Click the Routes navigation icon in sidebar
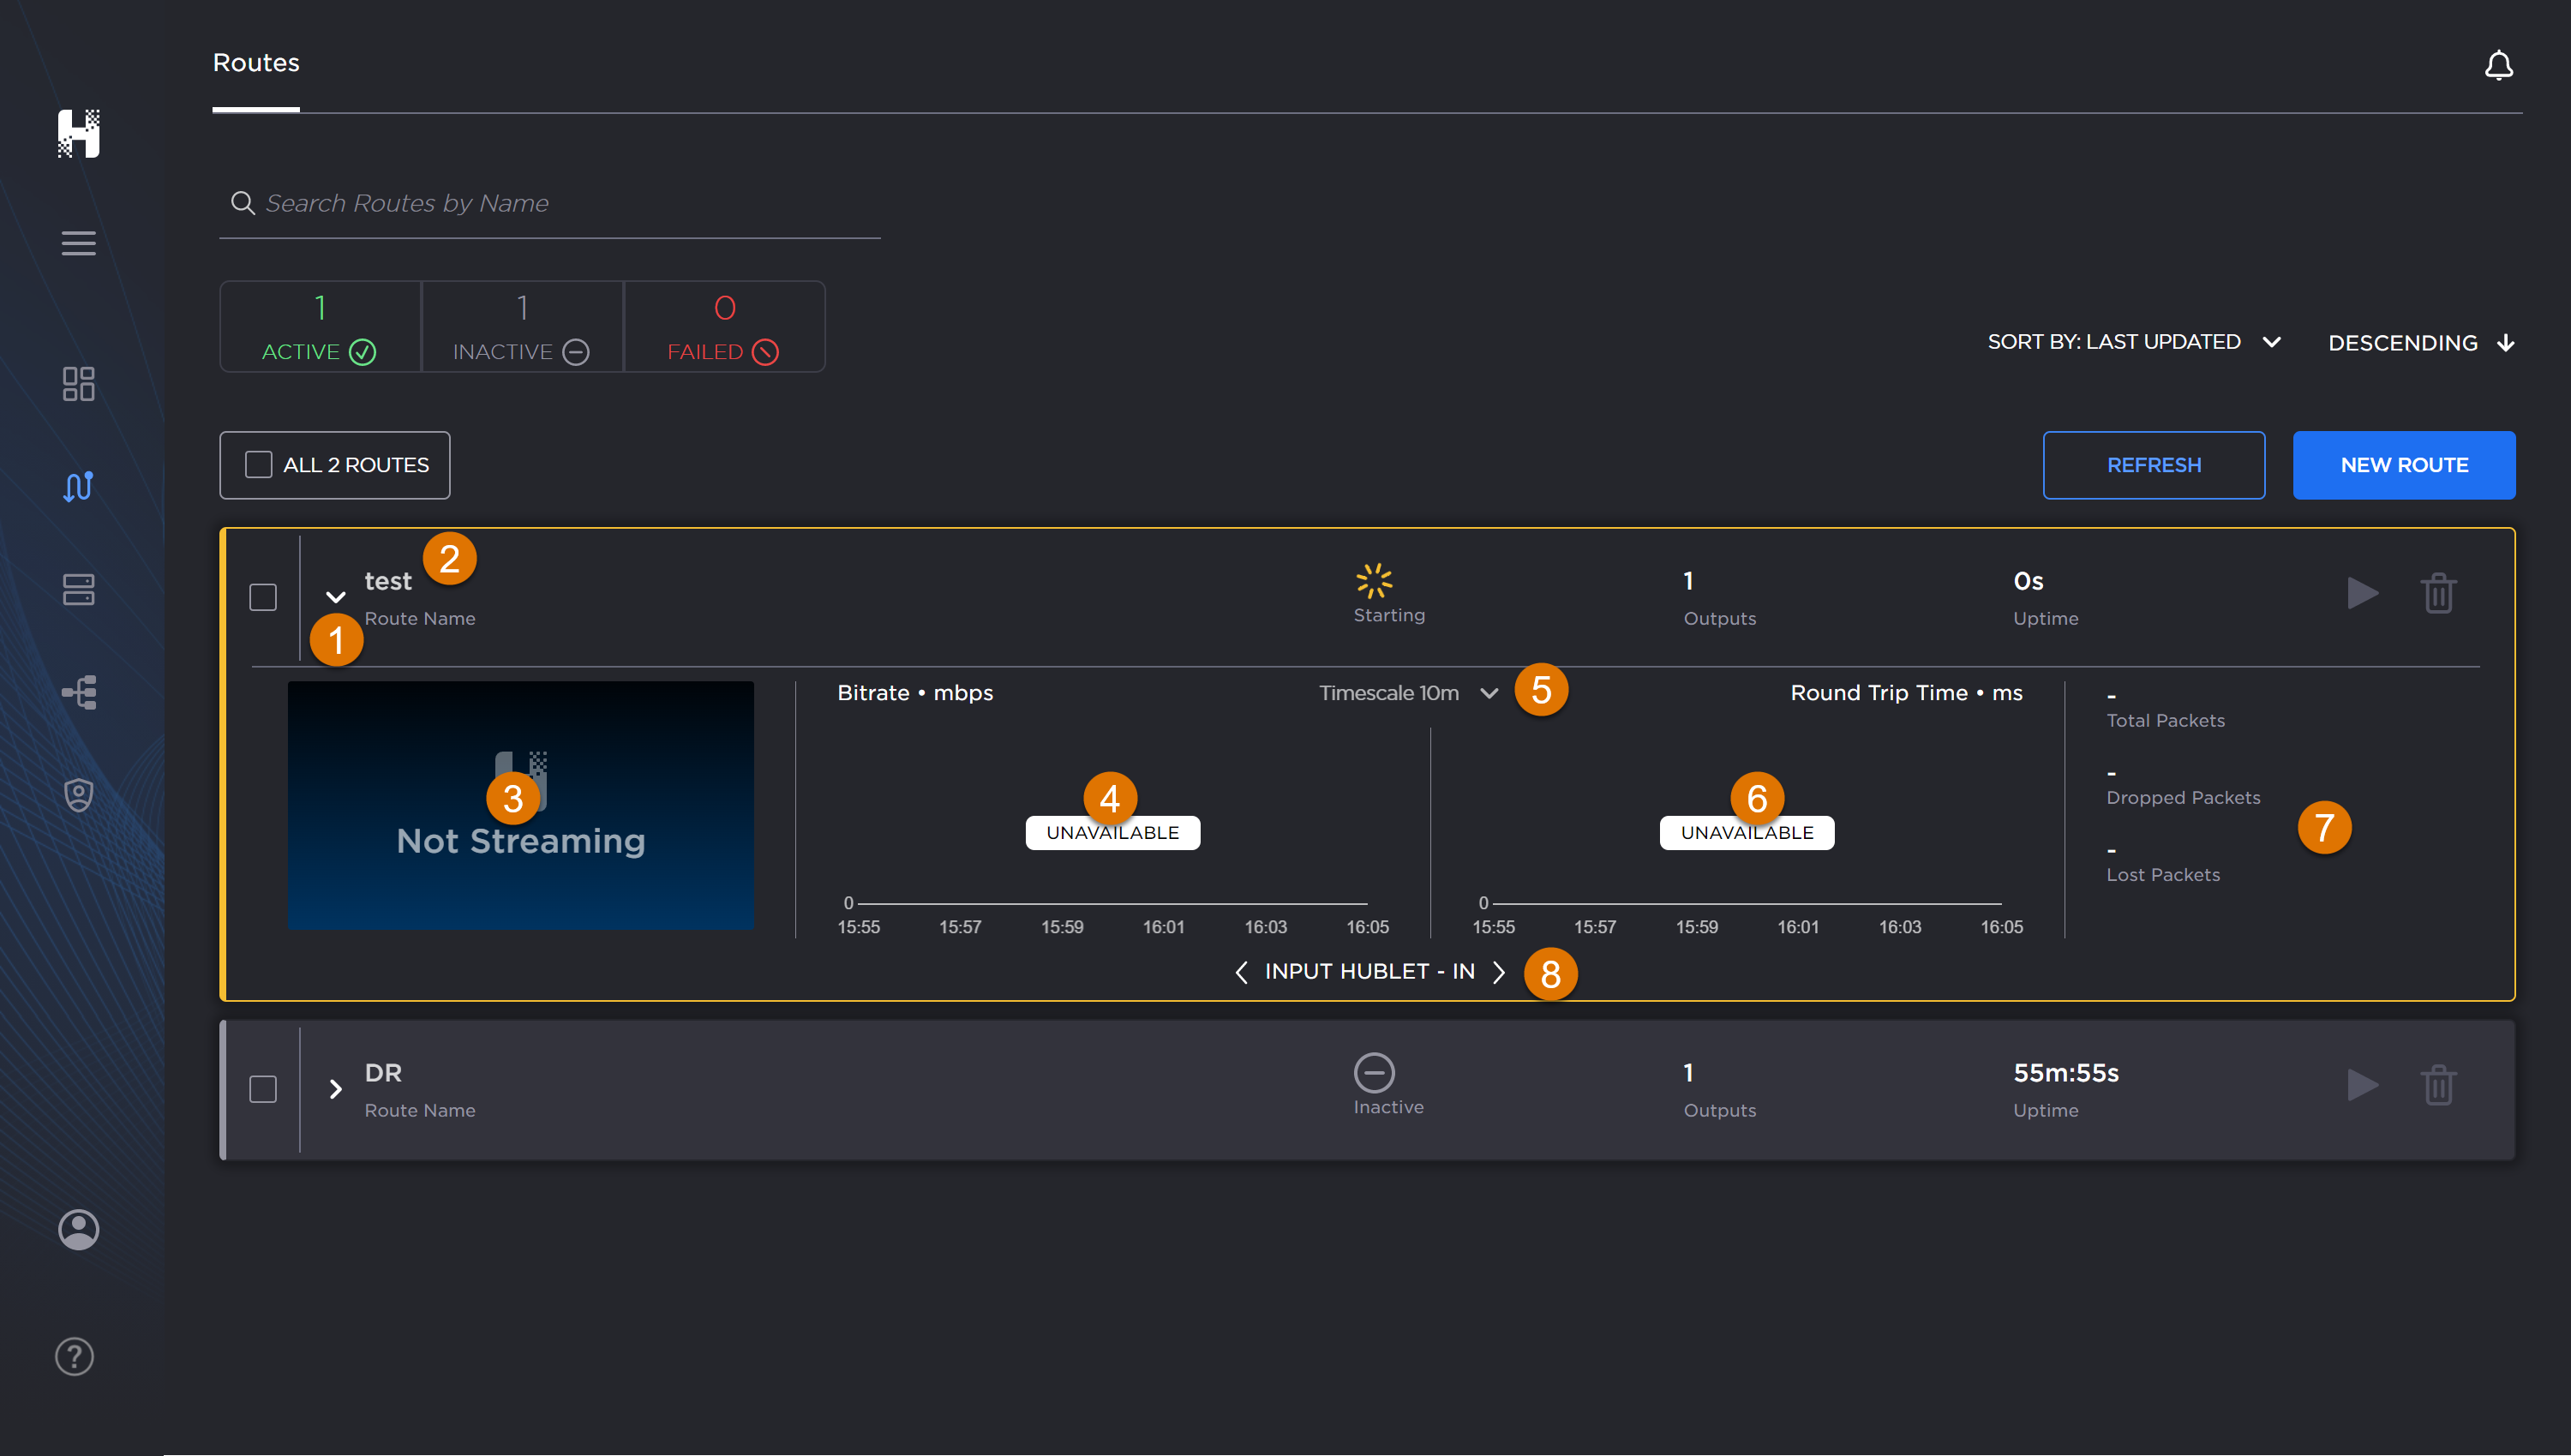The image size is (2571, 1456). click(x=76, y=485)
